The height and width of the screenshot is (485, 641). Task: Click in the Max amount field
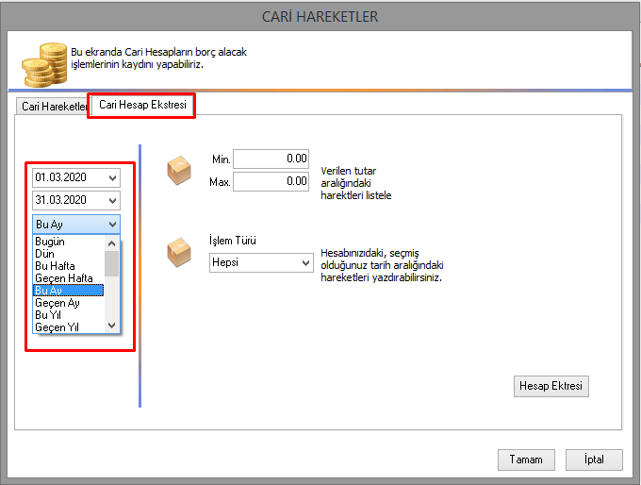271,181
